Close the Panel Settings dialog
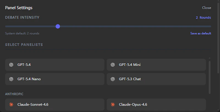 207,8
